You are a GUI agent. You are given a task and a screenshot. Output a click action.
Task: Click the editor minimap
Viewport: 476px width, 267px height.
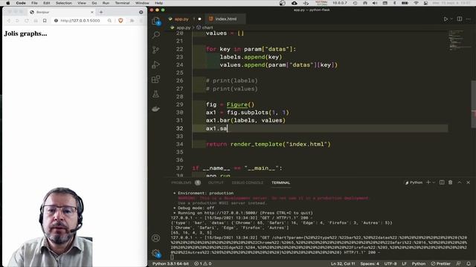(x=459, y=40)
